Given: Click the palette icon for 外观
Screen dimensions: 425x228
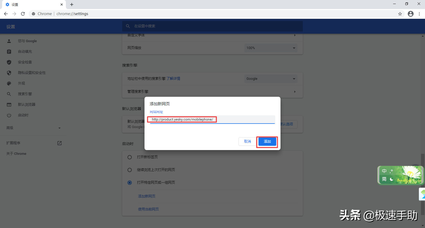Looking at the screenshot, I should point(9,84).
